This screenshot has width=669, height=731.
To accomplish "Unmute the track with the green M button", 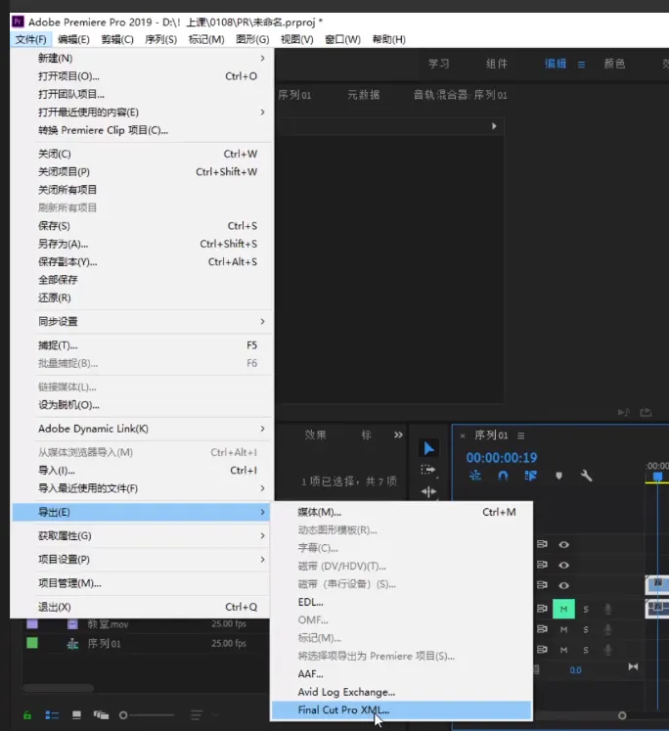I will [x=563, y=609].
